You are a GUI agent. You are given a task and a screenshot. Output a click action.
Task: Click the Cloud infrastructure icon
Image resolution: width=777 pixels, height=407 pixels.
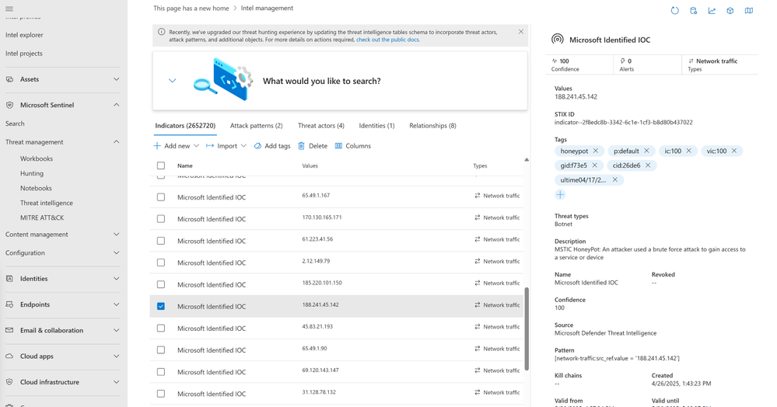[x=9, y=381]
